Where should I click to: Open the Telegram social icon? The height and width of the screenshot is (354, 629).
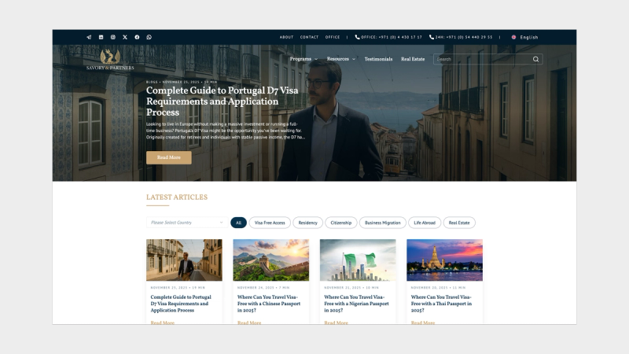tap(89, 37)
